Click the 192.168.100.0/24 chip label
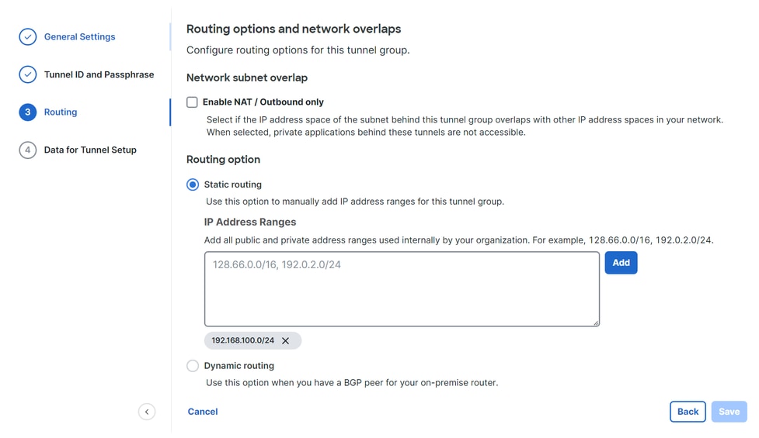 click(x=243, y=340)
